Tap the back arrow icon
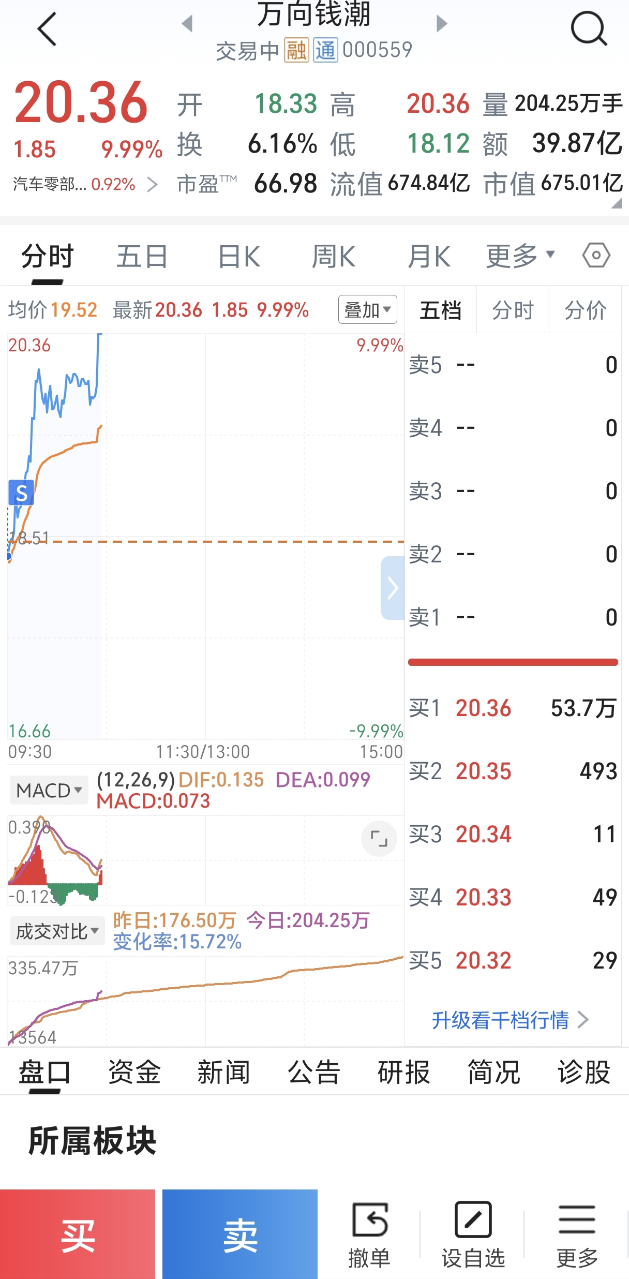 (47, 29)
